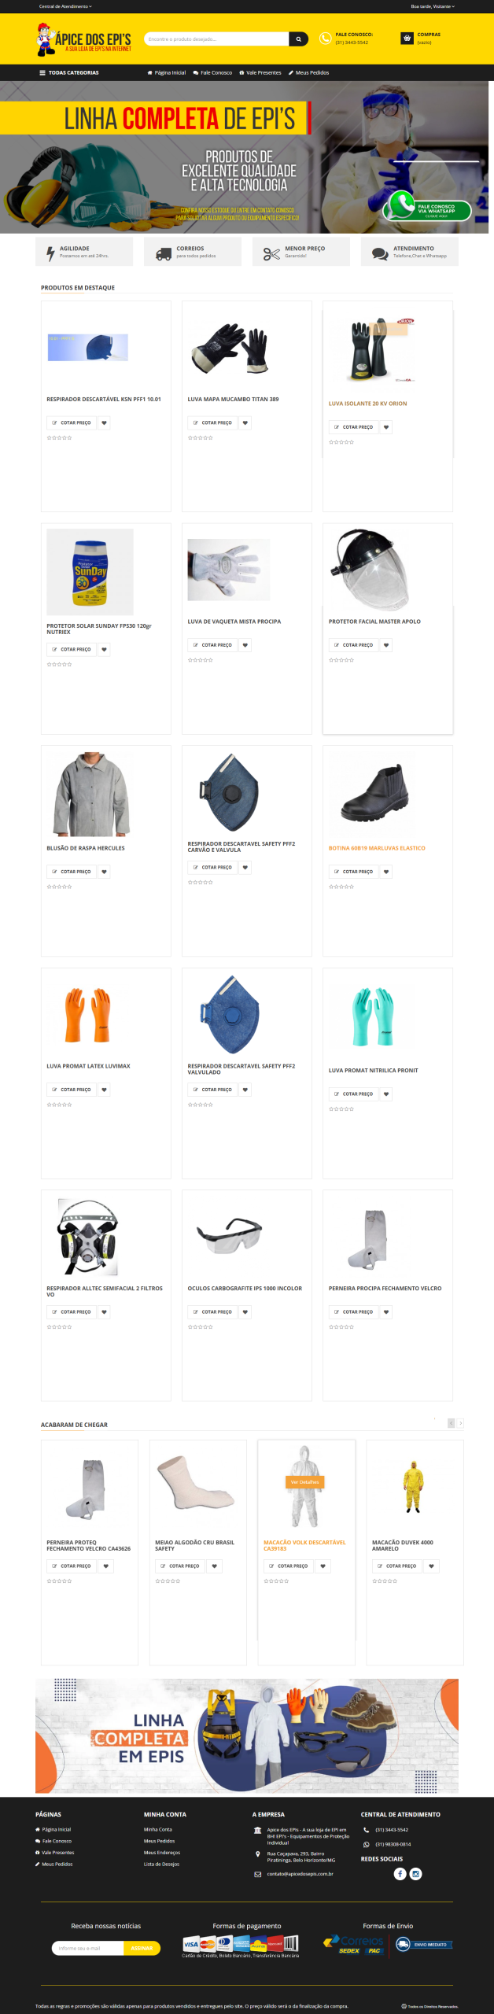Open Todas Categorias menu
Viewport: 494px width, 2014px height.
[x=69, y=72]
